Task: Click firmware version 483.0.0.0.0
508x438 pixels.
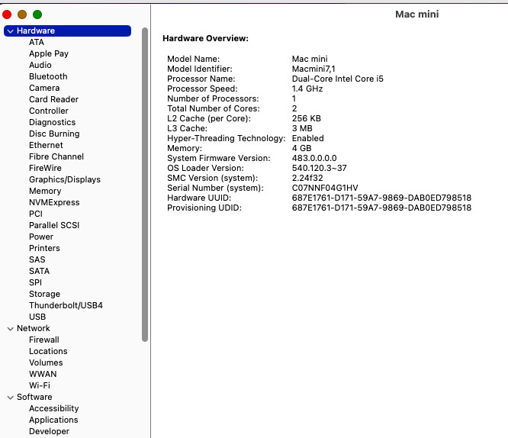Action: 314,158
